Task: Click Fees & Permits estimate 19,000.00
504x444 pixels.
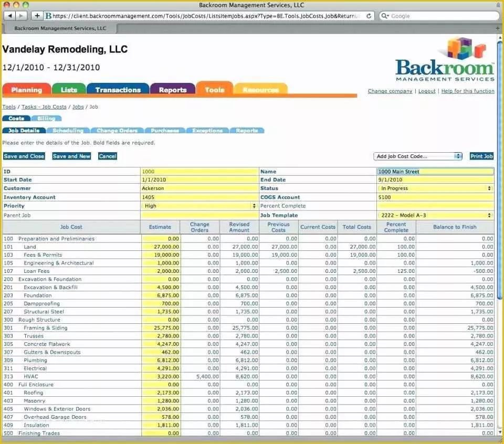Action: click(x=161, y=255)
